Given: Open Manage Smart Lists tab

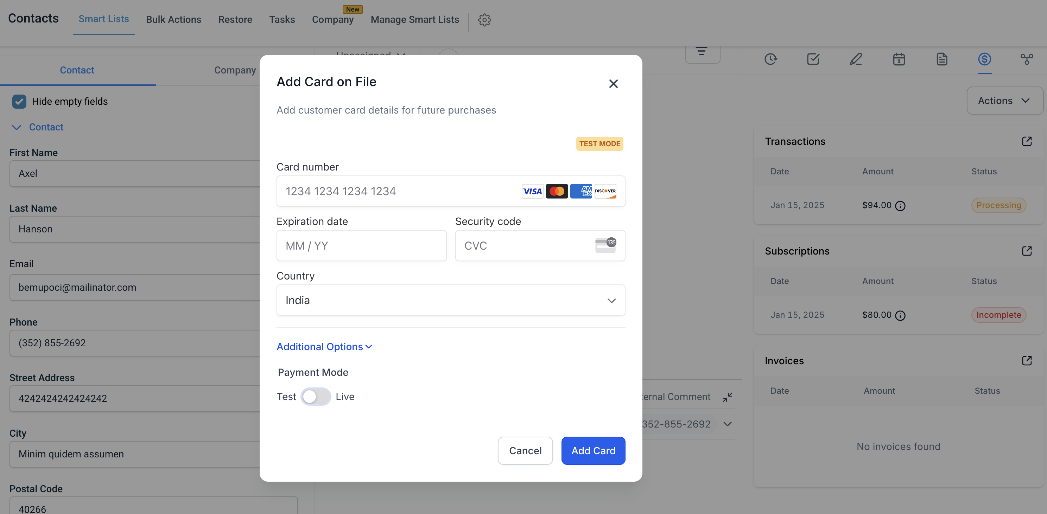Looking at the screenshot, I should click(x=414, y=19).
